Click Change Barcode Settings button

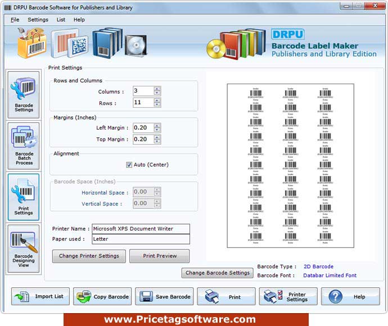(218, 273)
